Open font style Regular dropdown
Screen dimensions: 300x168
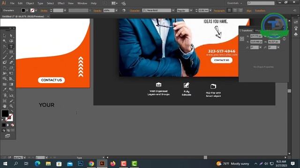pyautogui.click(x=191, y=10)
